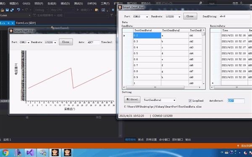Viewport: 252px width, 157px height.
Task: Open the 视图(V) menu
Action: (x=14, y=3)
